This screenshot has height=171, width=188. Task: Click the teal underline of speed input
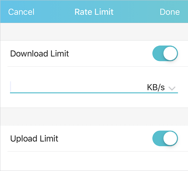(94, 93)
